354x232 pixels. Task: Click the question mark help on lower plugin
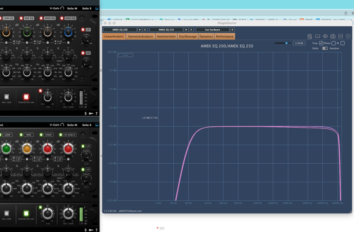[x=96, y=230]
